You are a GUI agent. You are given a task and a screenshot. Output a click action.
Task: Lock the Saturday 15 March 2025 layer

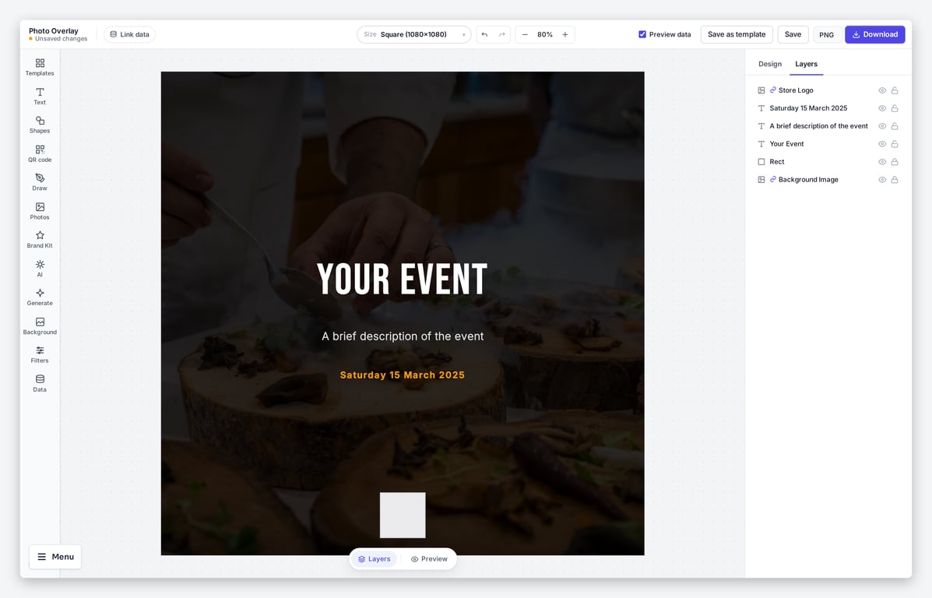tap(895, 108)
